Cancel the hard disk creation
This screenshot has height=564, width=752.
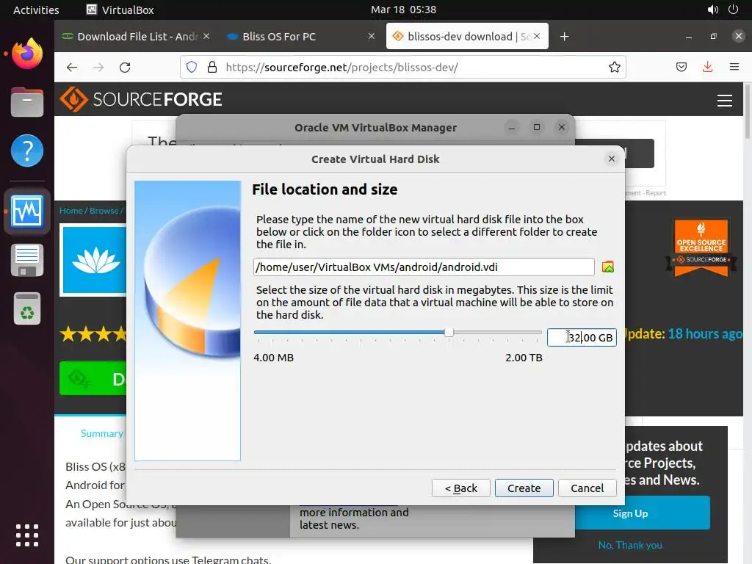point(587,488)
